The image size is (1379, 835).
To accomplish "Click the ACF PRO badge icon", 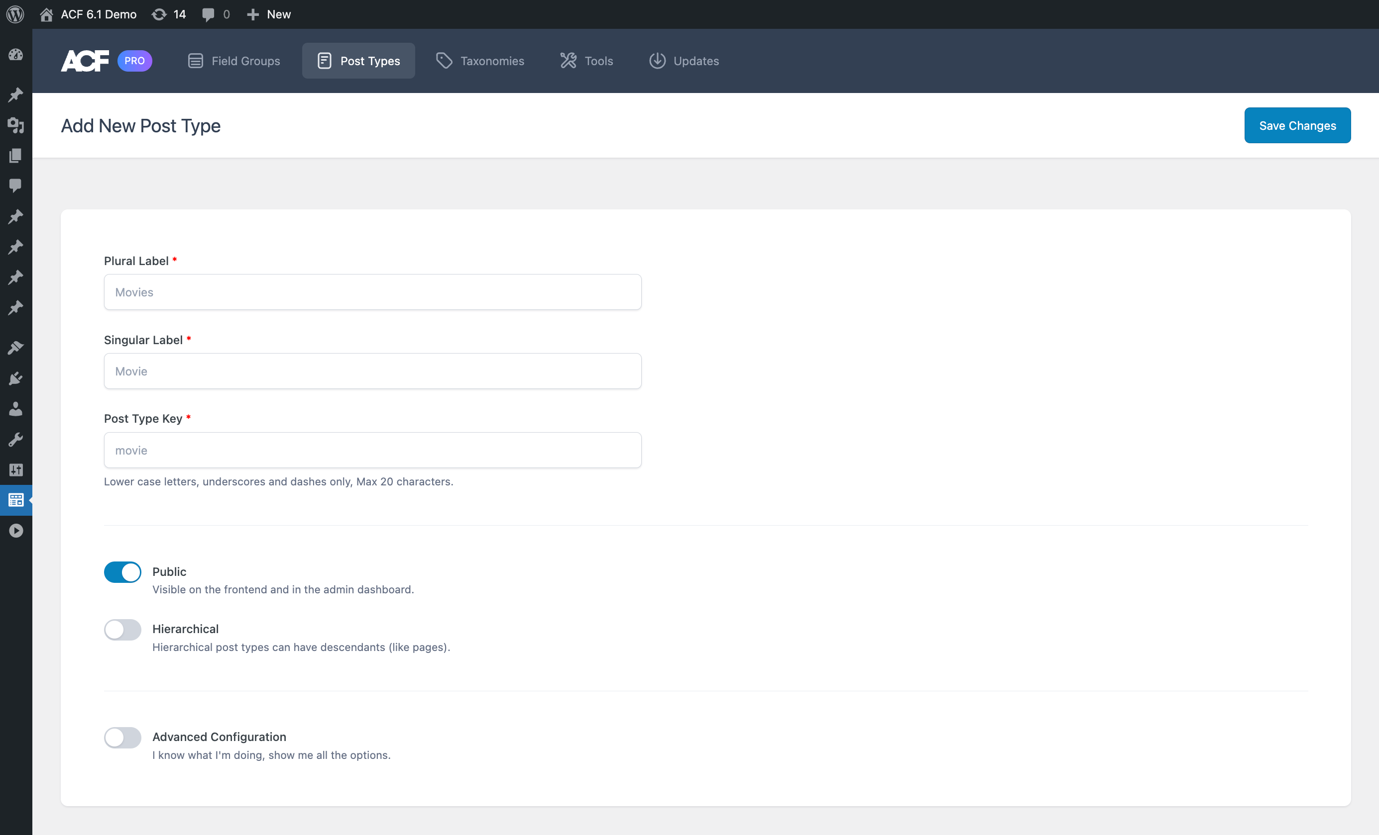I will pos(135,61).
